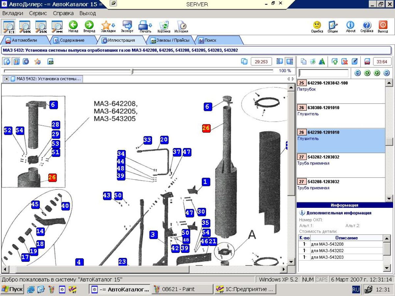This screenshot has height=296, width=395.
Task: Toggle the magnifier view mode icon
Action: [x=7, y=62]
